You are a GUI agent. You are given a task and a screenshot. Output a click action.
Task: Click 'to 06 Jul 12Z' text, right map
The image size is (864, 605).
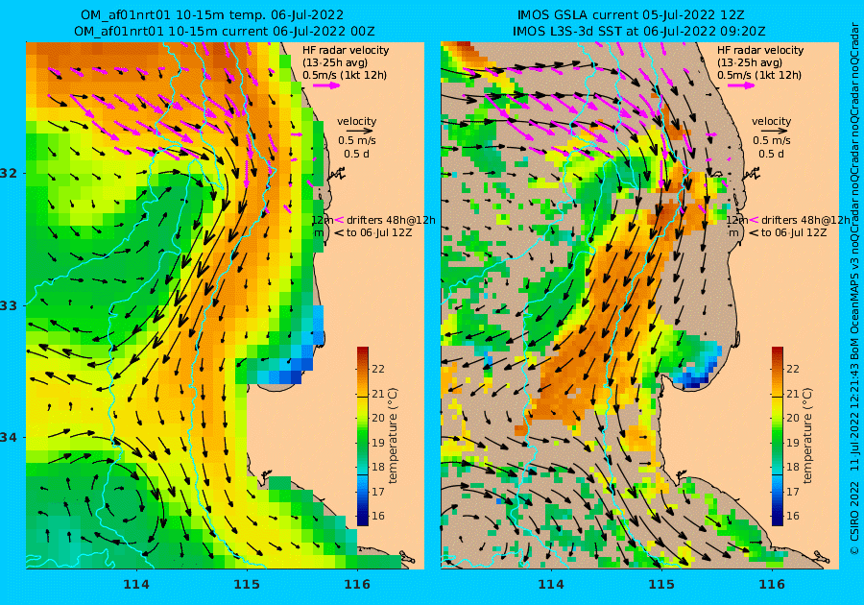(794, 232)
